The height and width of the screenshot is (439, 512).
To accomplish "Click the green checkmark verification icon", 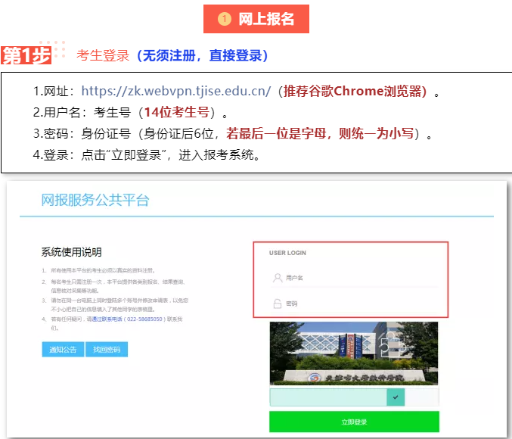I will (396, 396).
